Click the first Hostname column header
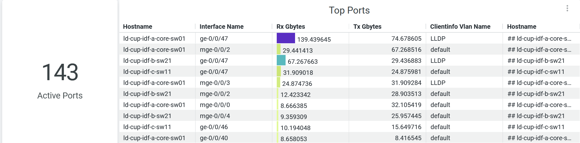Image resolution: width=580 pixels, height=143 pixels. pos(137,27)
